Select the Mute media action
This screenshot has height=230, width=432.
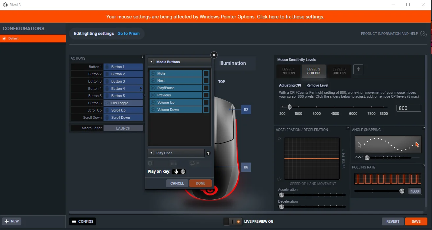pos(176,73)
